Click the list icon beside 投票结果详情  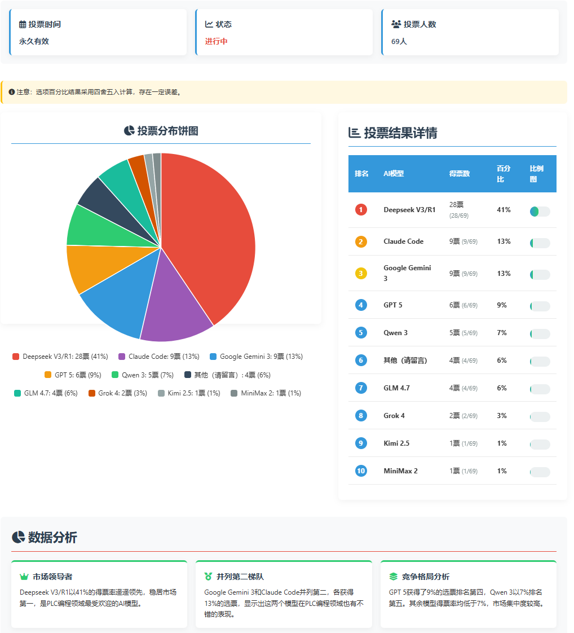tap(354, 133)
